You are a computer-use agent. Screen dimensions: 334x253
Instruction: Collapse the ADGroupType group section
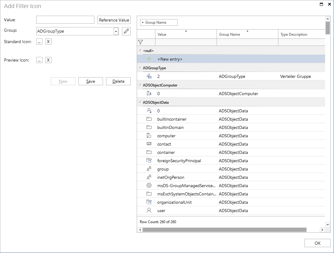140,68
